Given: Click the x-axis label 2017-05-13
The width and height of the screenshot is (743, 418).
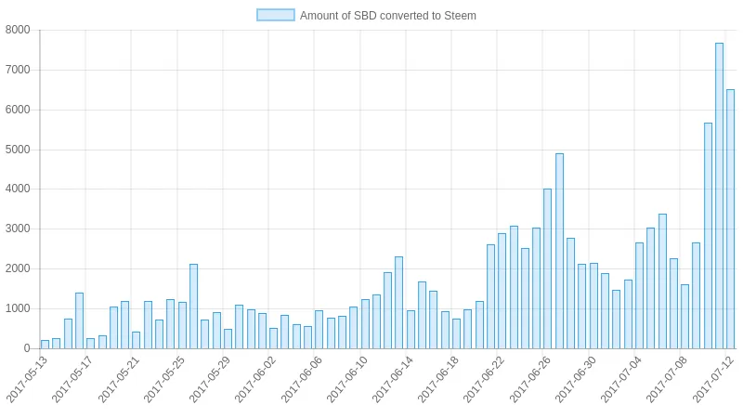Looking at the screenshot, I should point(27,380).
